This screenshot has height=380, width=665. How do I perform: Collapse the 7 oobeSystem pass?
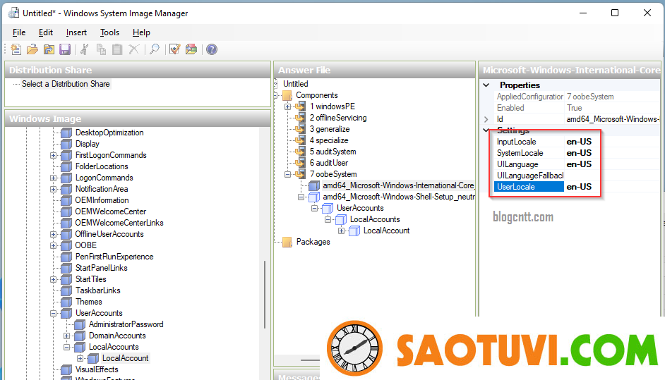(287, 175)
